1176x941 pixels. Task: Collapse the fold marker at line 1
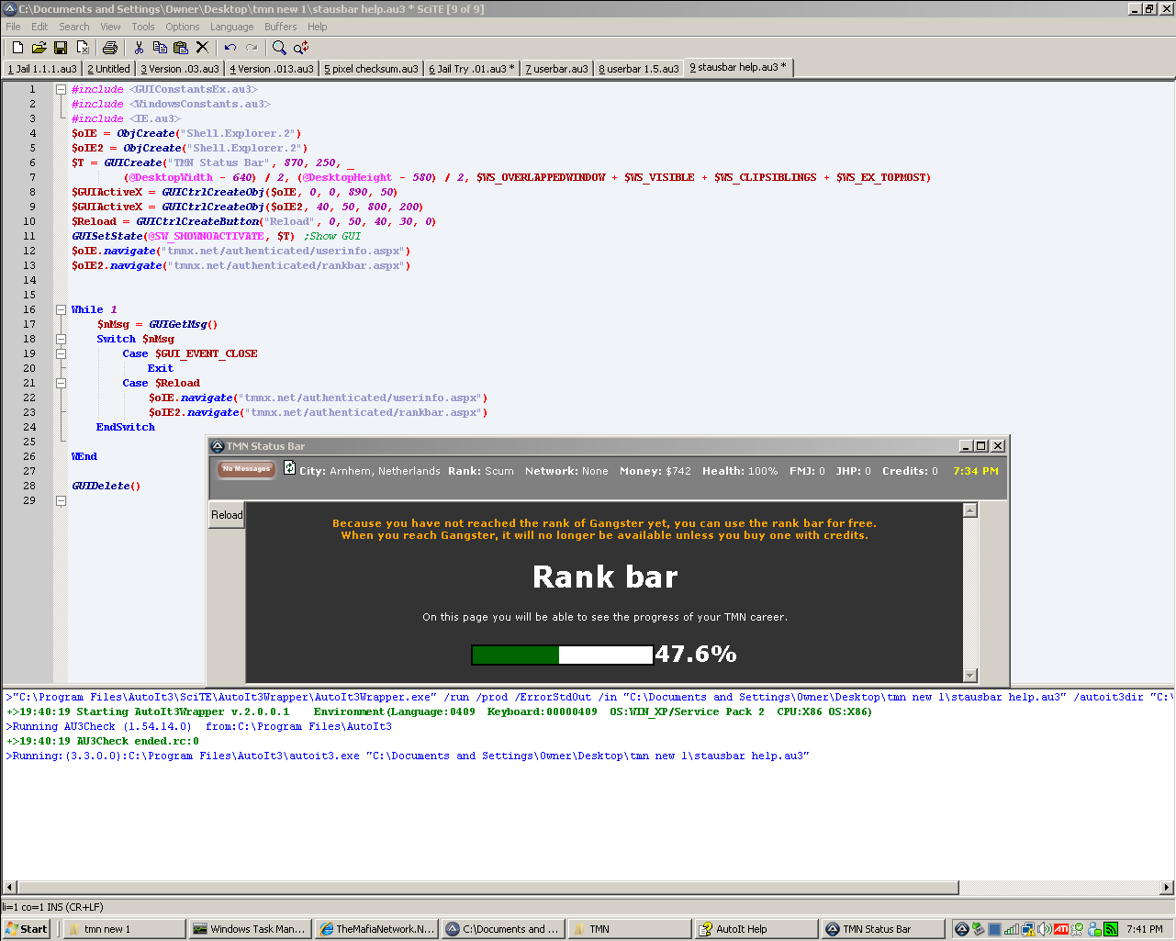tap(61, 90)
